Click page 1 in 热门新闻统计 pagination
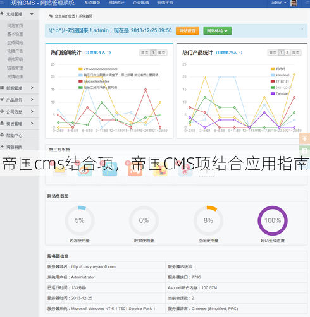 153,52
